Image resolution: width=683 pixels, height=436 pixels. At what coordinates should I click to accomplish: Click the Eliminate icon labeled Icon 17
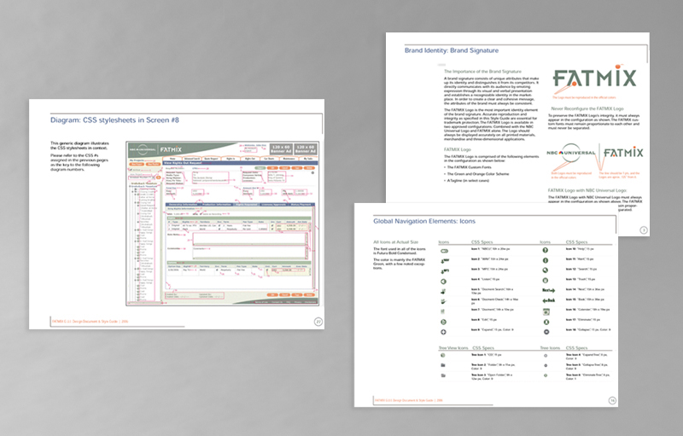coord(546,322)
